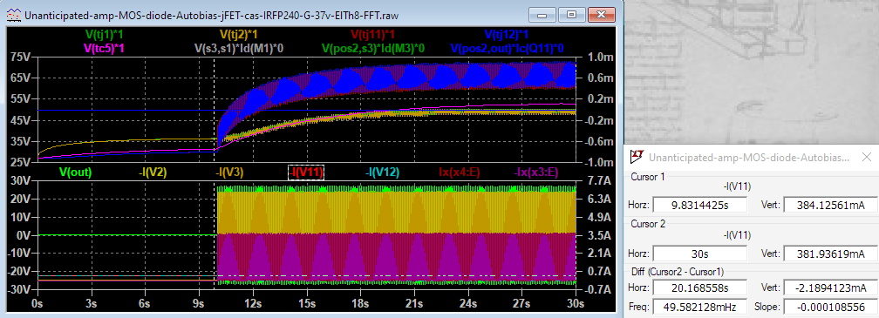Select the -I(V2) trace label
879x318 pixels.
pyautogui.click(x=153, y=173)
